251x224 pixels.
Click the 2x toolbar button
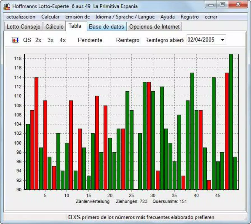click(38, 40)
